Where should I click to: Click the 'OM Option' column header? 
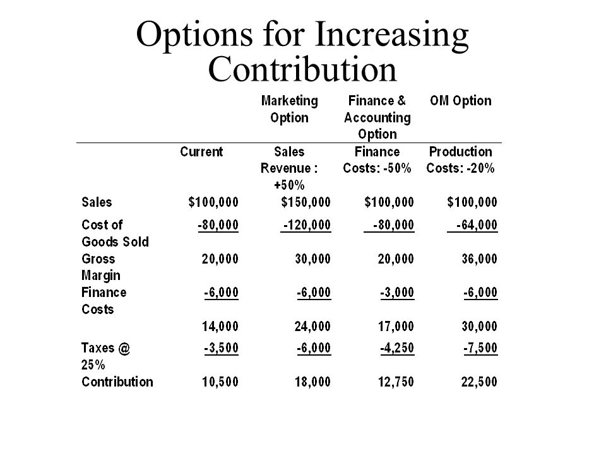[461, 101]
